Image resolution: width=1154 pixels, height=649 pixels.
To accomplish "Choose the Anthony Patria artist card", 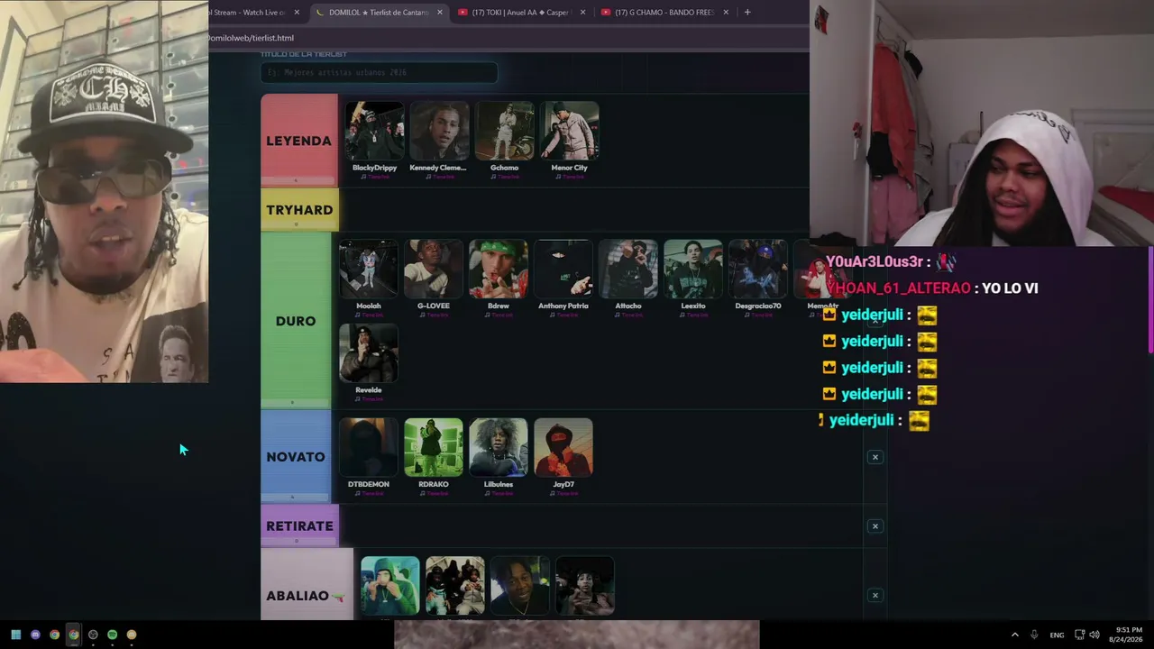I will [x=563, y=277].
